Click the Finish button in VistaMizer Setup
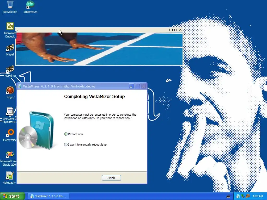 point(111,178)
